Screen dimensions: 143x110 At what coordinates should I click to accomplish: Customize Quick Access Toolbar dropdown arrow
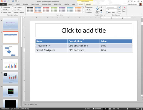pyautogui.click(x=19, y=1)
